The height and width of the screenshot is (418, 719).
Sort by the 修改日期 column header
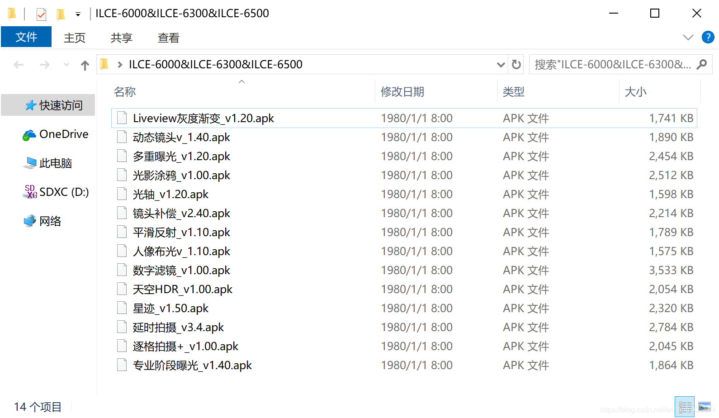402,92
